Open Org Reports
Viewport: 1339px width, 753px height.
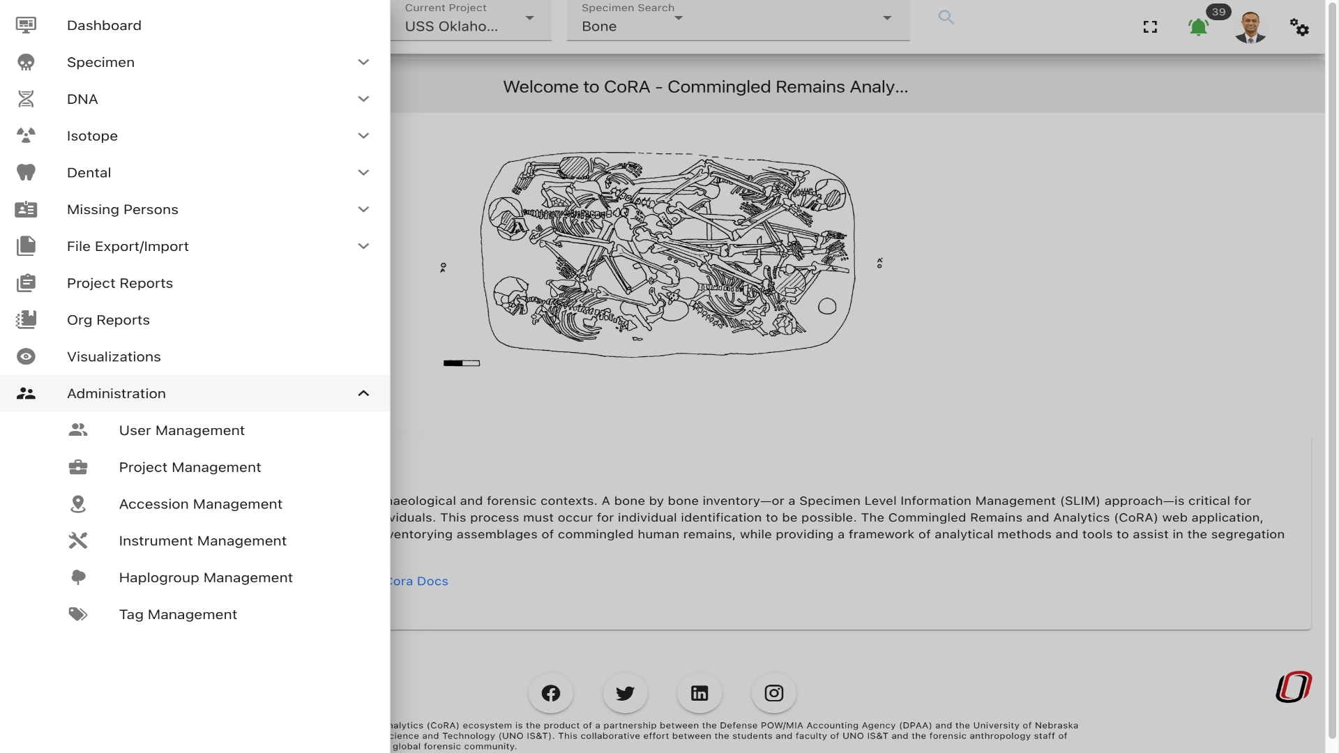(195, 320)
